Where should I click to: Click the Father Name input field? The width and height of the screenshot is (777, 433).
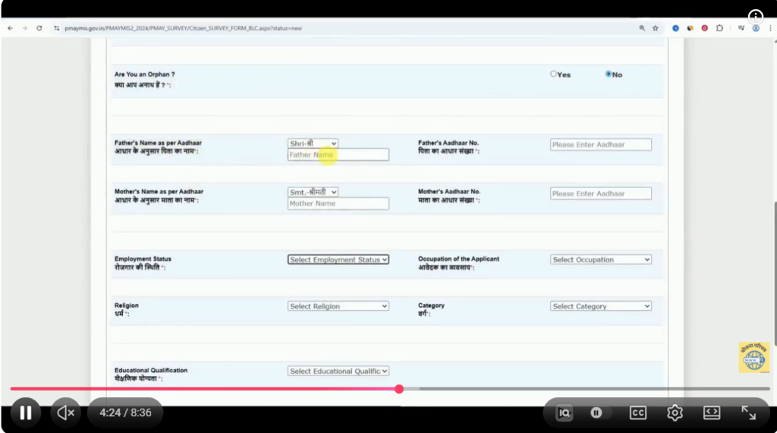coord(338,155)
